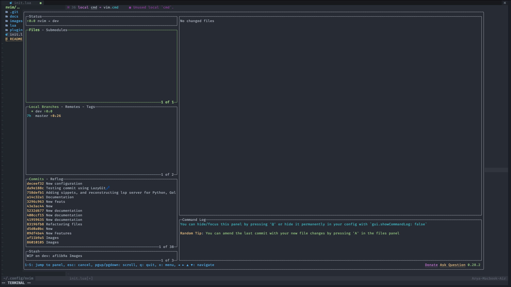
Task: Click the plugin folder icon
Action: point(7,30)
